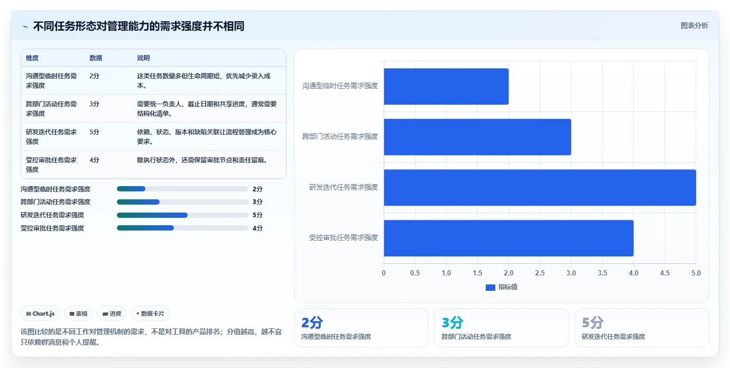
Task: Click the 2分 value in the table
Action: click(x=94, y=76)
